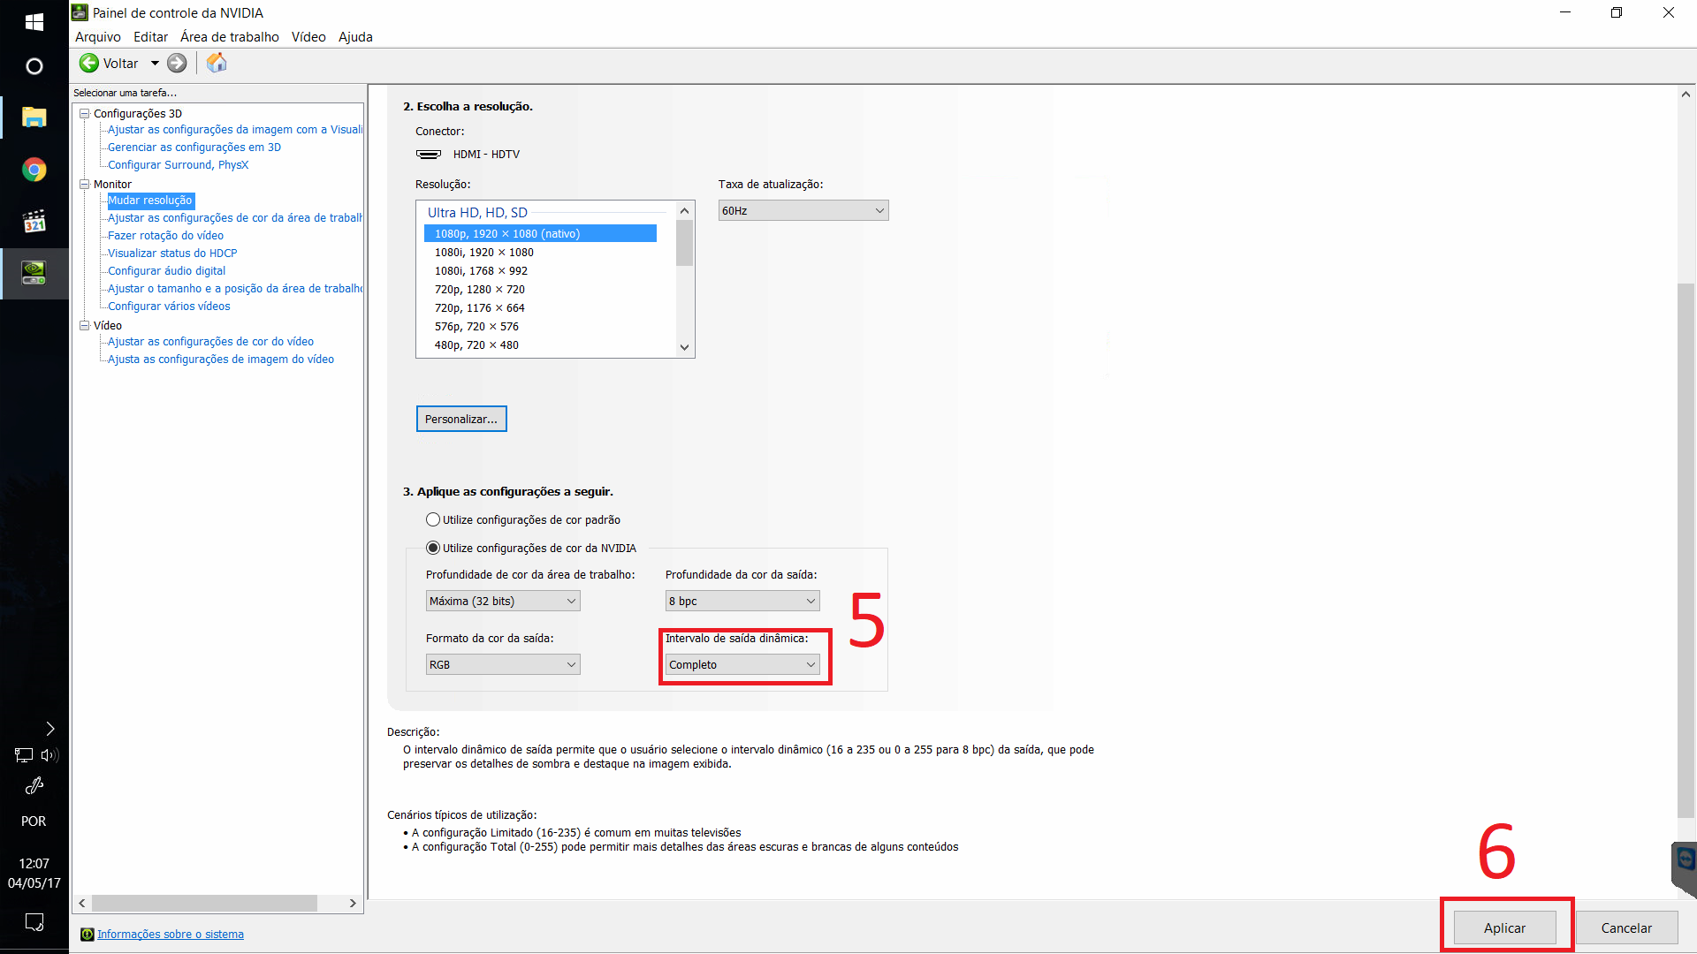Click the Personalizar... button
Screen dimensions: 1697x954
[461, 419]
